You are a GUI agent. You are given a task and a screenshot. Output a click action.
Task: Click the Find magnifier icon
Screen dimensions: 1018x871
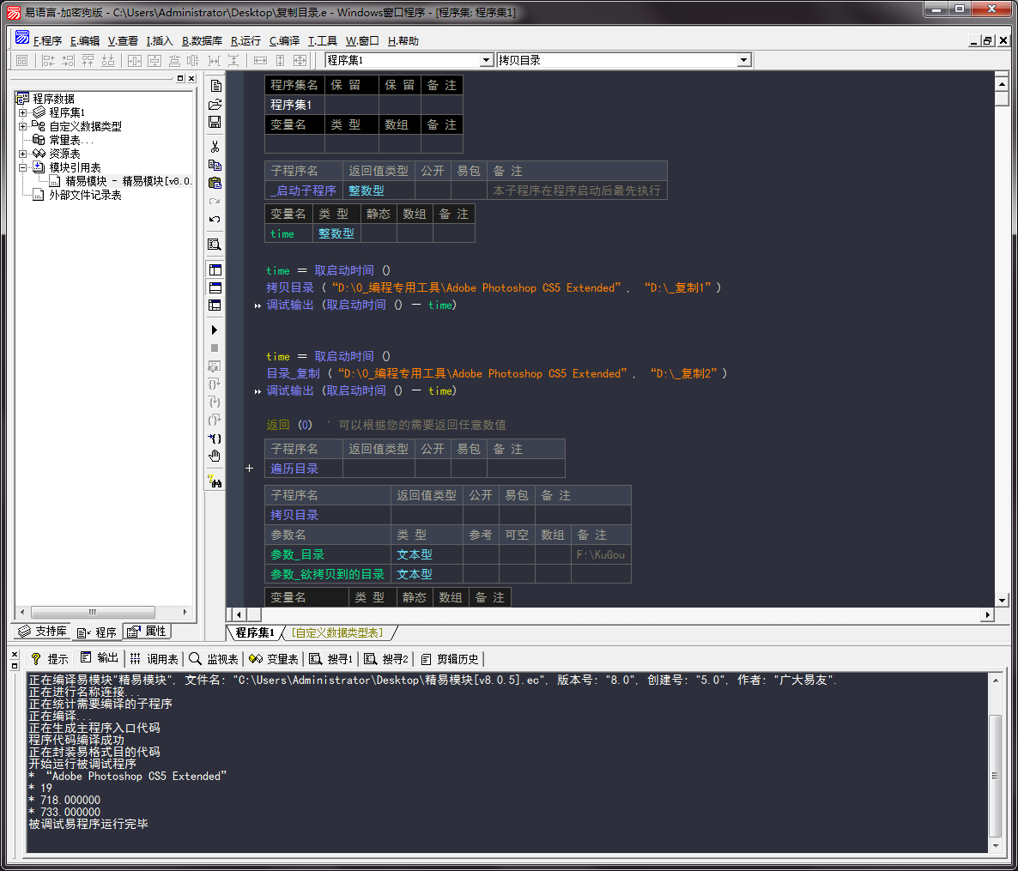coord(215,245)
